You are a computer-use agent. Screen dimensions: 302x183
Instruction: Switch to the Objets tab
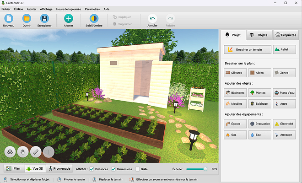point(259,35)
